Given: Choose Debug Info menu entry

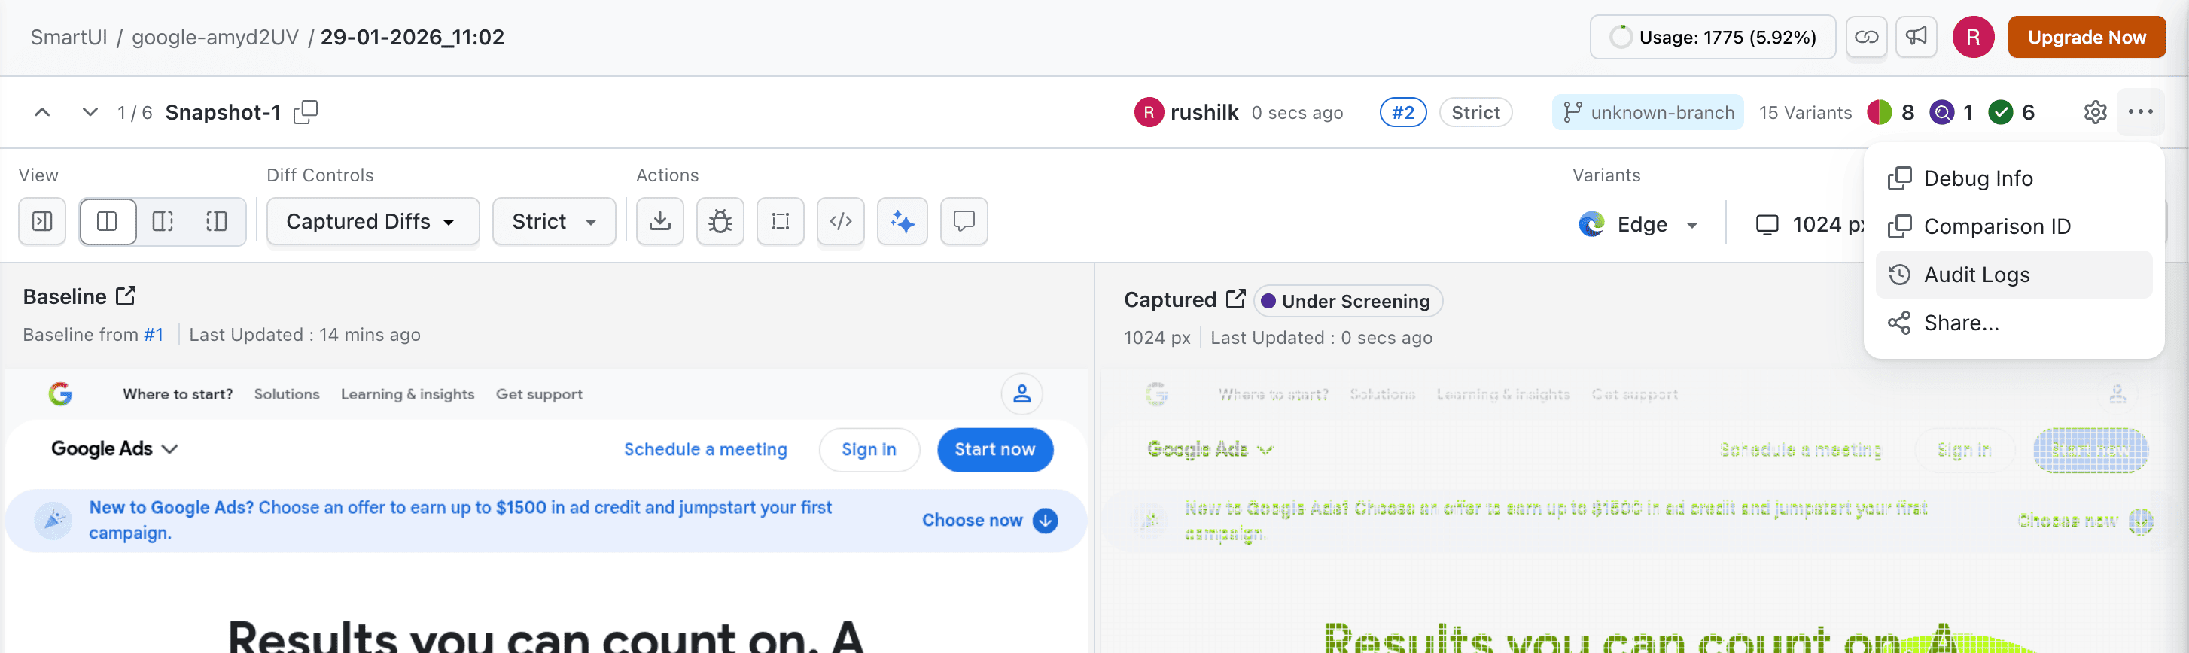Looking at the screenshot, I should (x=1977, y=178).
